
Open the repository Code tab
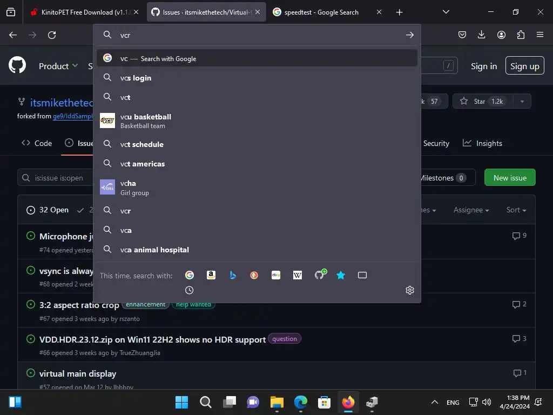coord(37,143)
